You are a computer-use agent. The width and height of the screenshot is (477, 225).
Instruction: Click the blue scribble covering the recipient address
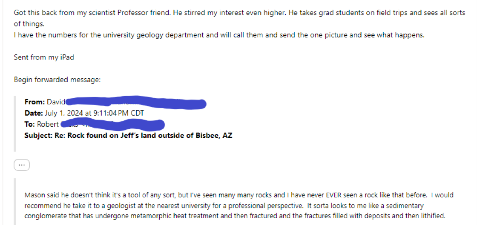(112, 125)
